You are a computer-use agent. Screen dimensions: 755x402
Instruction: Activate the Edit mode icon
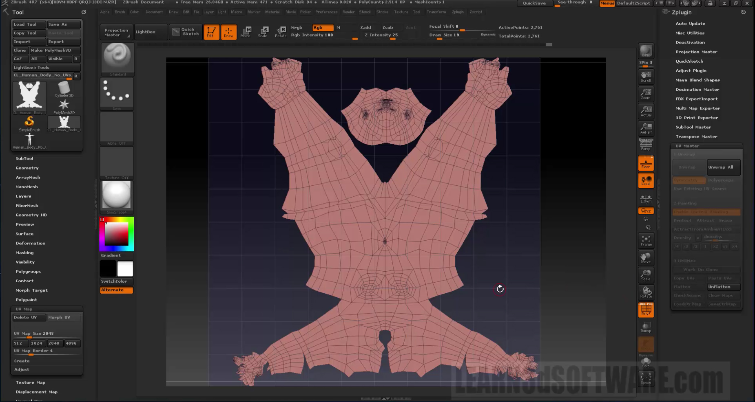tap(211, 32)
